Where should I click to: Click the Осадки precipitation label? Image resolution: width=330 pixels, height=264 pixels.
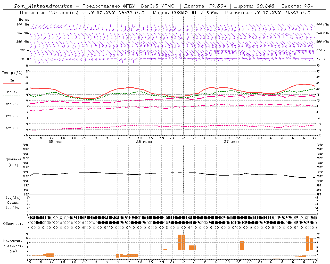tap(13, 203)
